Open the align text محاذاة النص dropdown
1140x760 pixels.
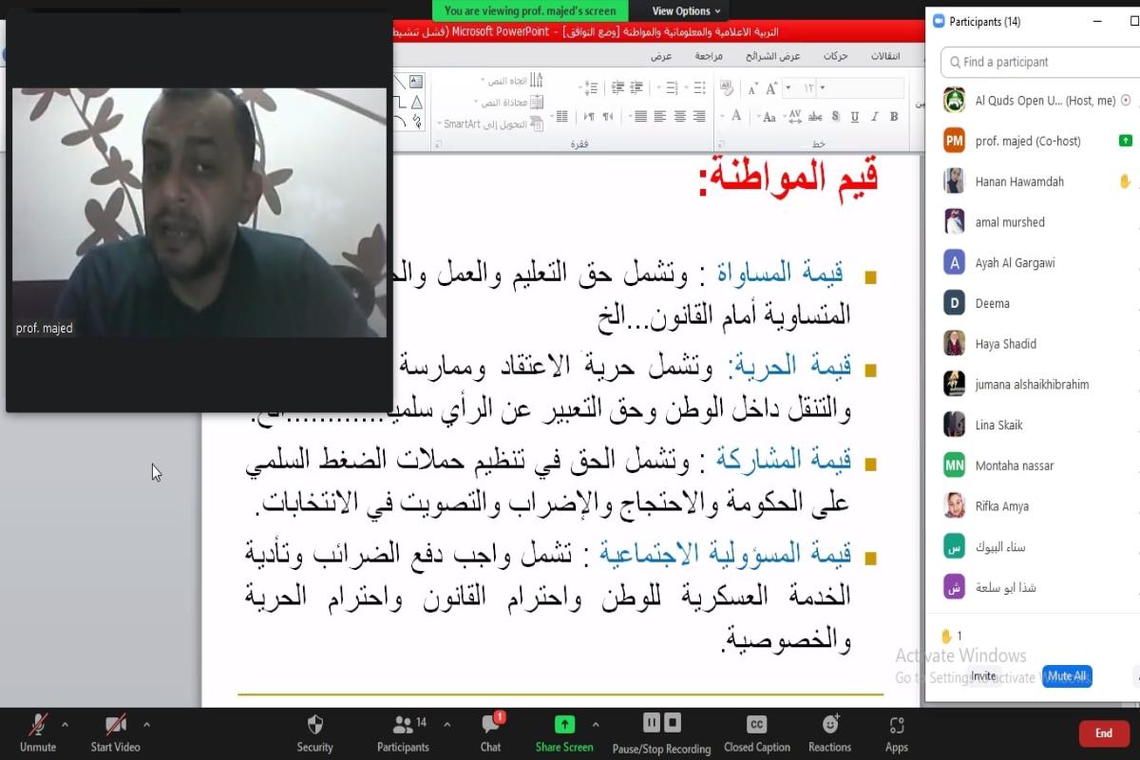(509, 103)
